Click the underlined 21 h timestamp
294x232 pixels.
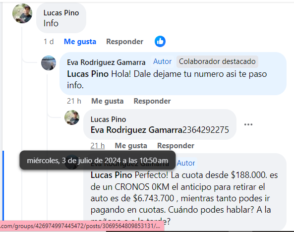pos(98,146)
